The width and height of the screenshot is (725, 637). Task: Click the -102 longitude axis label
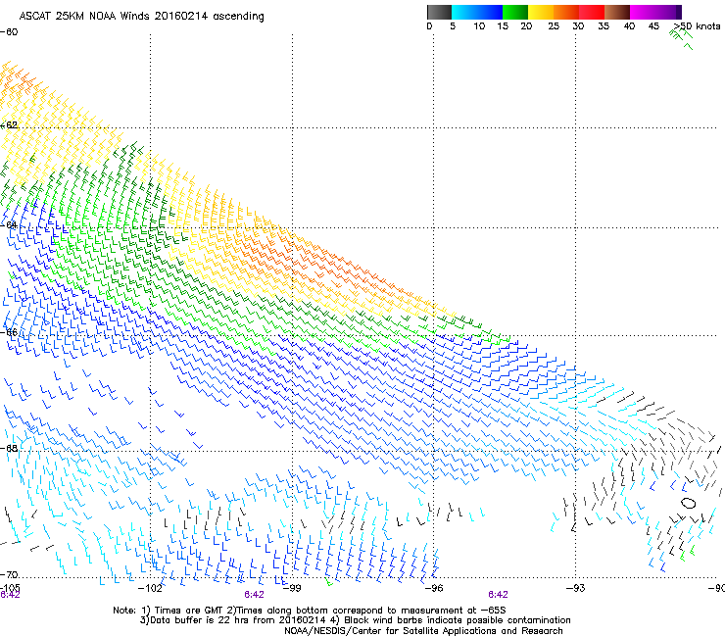(x=150, y=588)
